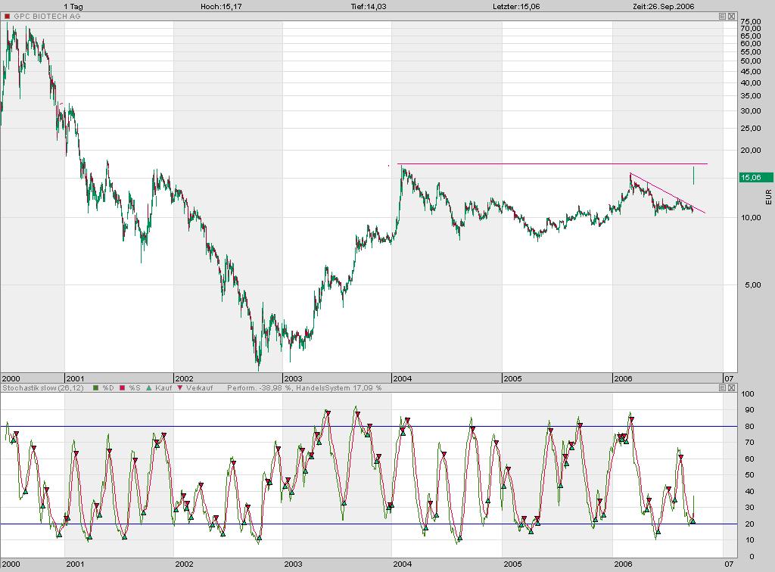
Task: Click the Zeit:26.Sep.2006 label
Action: [663, 6]
